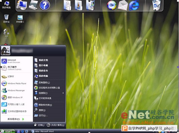Open the Help question mark dock icon

pyautogui.click(x=45, y=5)
